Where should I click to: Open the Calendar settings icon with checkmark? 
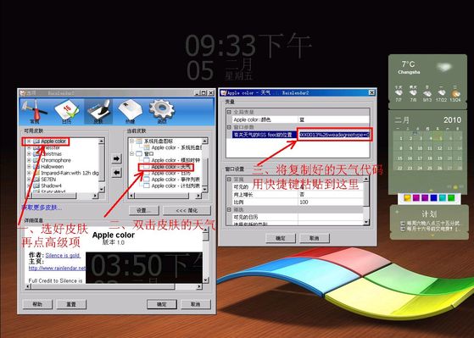[x=67, y=112]
